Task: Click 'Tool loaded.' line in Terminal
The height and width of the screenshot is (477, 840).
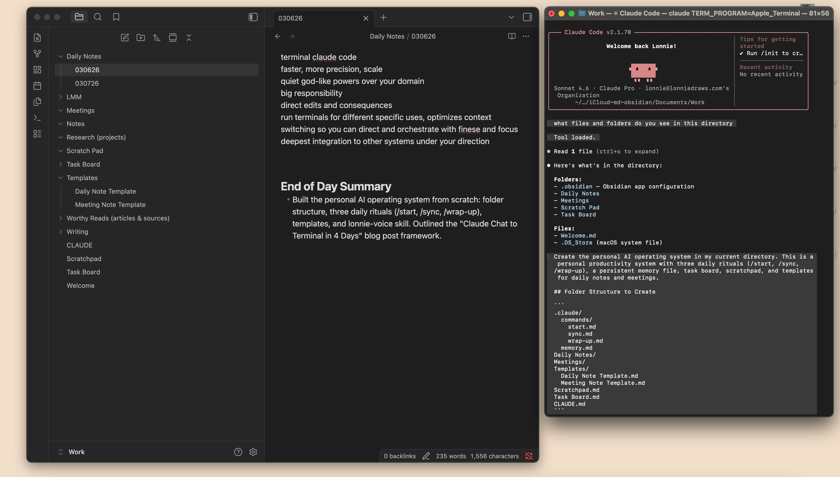Action: (x=575, y=137)
